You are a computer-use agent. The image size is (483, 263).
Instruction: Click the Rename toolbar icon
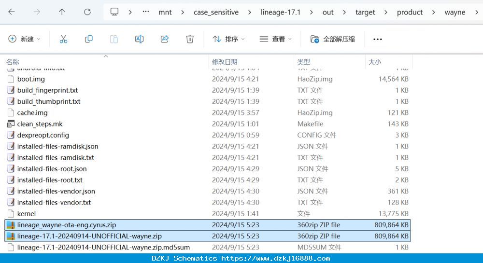(x=139, y=39)
